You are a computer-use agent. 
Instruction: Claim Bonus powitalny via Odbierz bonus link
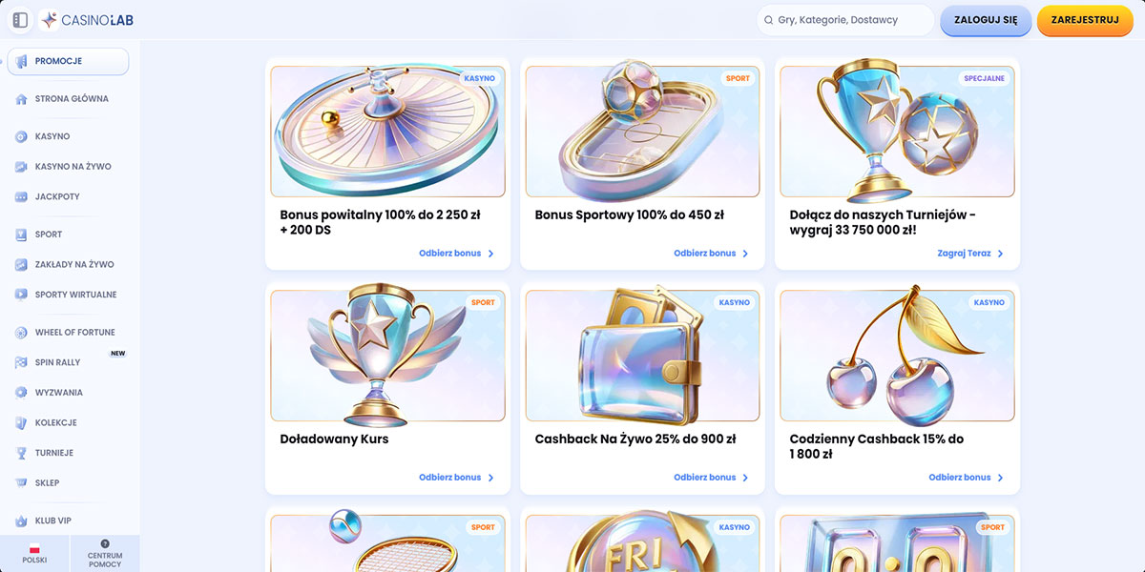pyautogui.click(x=456, y=254)
